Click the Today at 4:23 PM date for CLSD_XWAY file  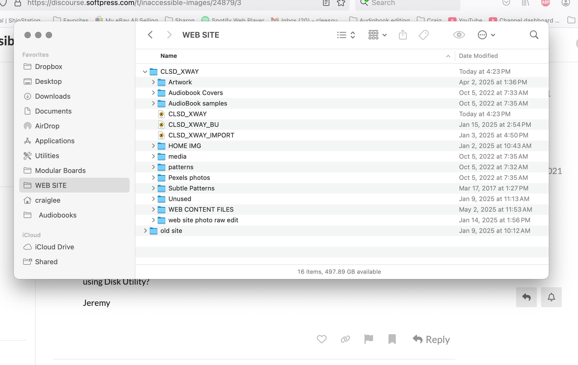click(x=485, y=114)
